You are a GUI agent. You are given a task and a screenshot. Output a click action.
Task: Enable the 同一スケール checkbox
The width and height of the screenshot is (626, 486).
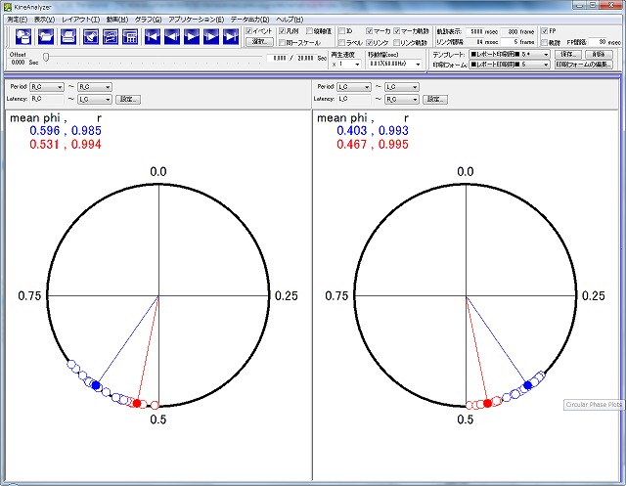pyautogui.click(x=283, y=42)
